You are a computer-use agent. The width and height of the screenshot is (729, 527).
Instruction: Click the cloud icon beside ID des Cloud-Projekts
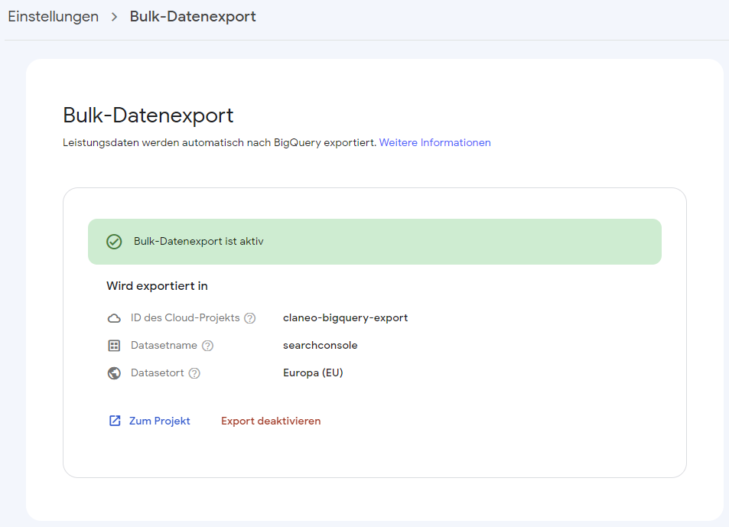tap(114, 318)
